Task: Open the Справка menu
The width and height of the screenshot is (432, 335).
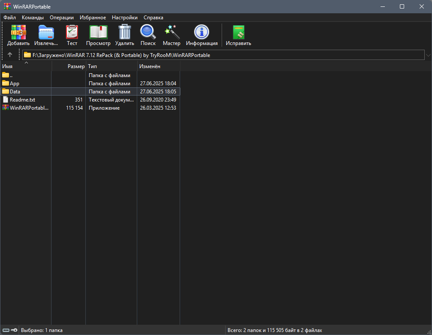Action: [x=153, y=18]
